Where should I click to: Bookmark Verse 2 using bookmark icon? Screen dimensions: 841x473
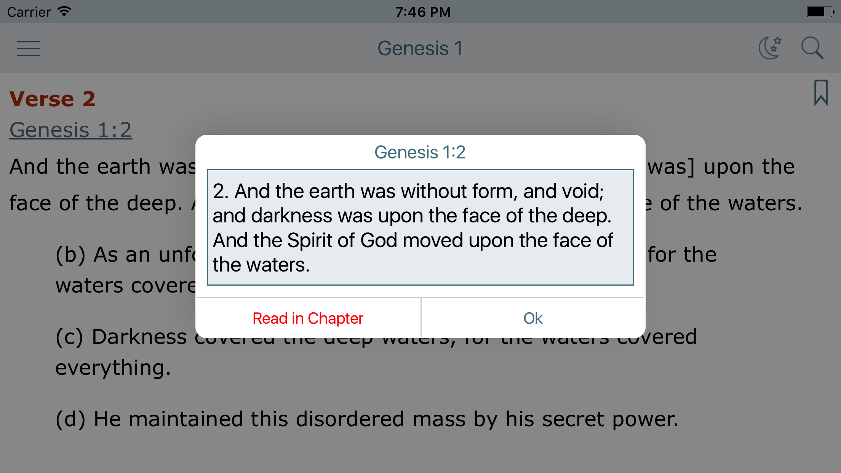821,93
